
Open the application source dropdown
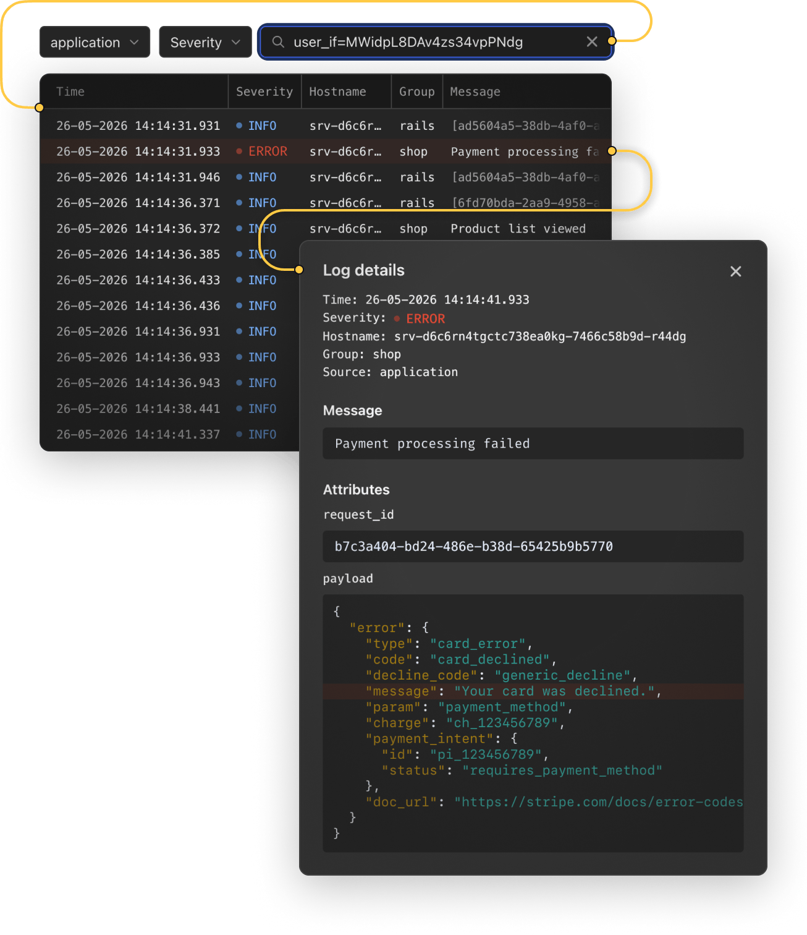click(95, 42)
